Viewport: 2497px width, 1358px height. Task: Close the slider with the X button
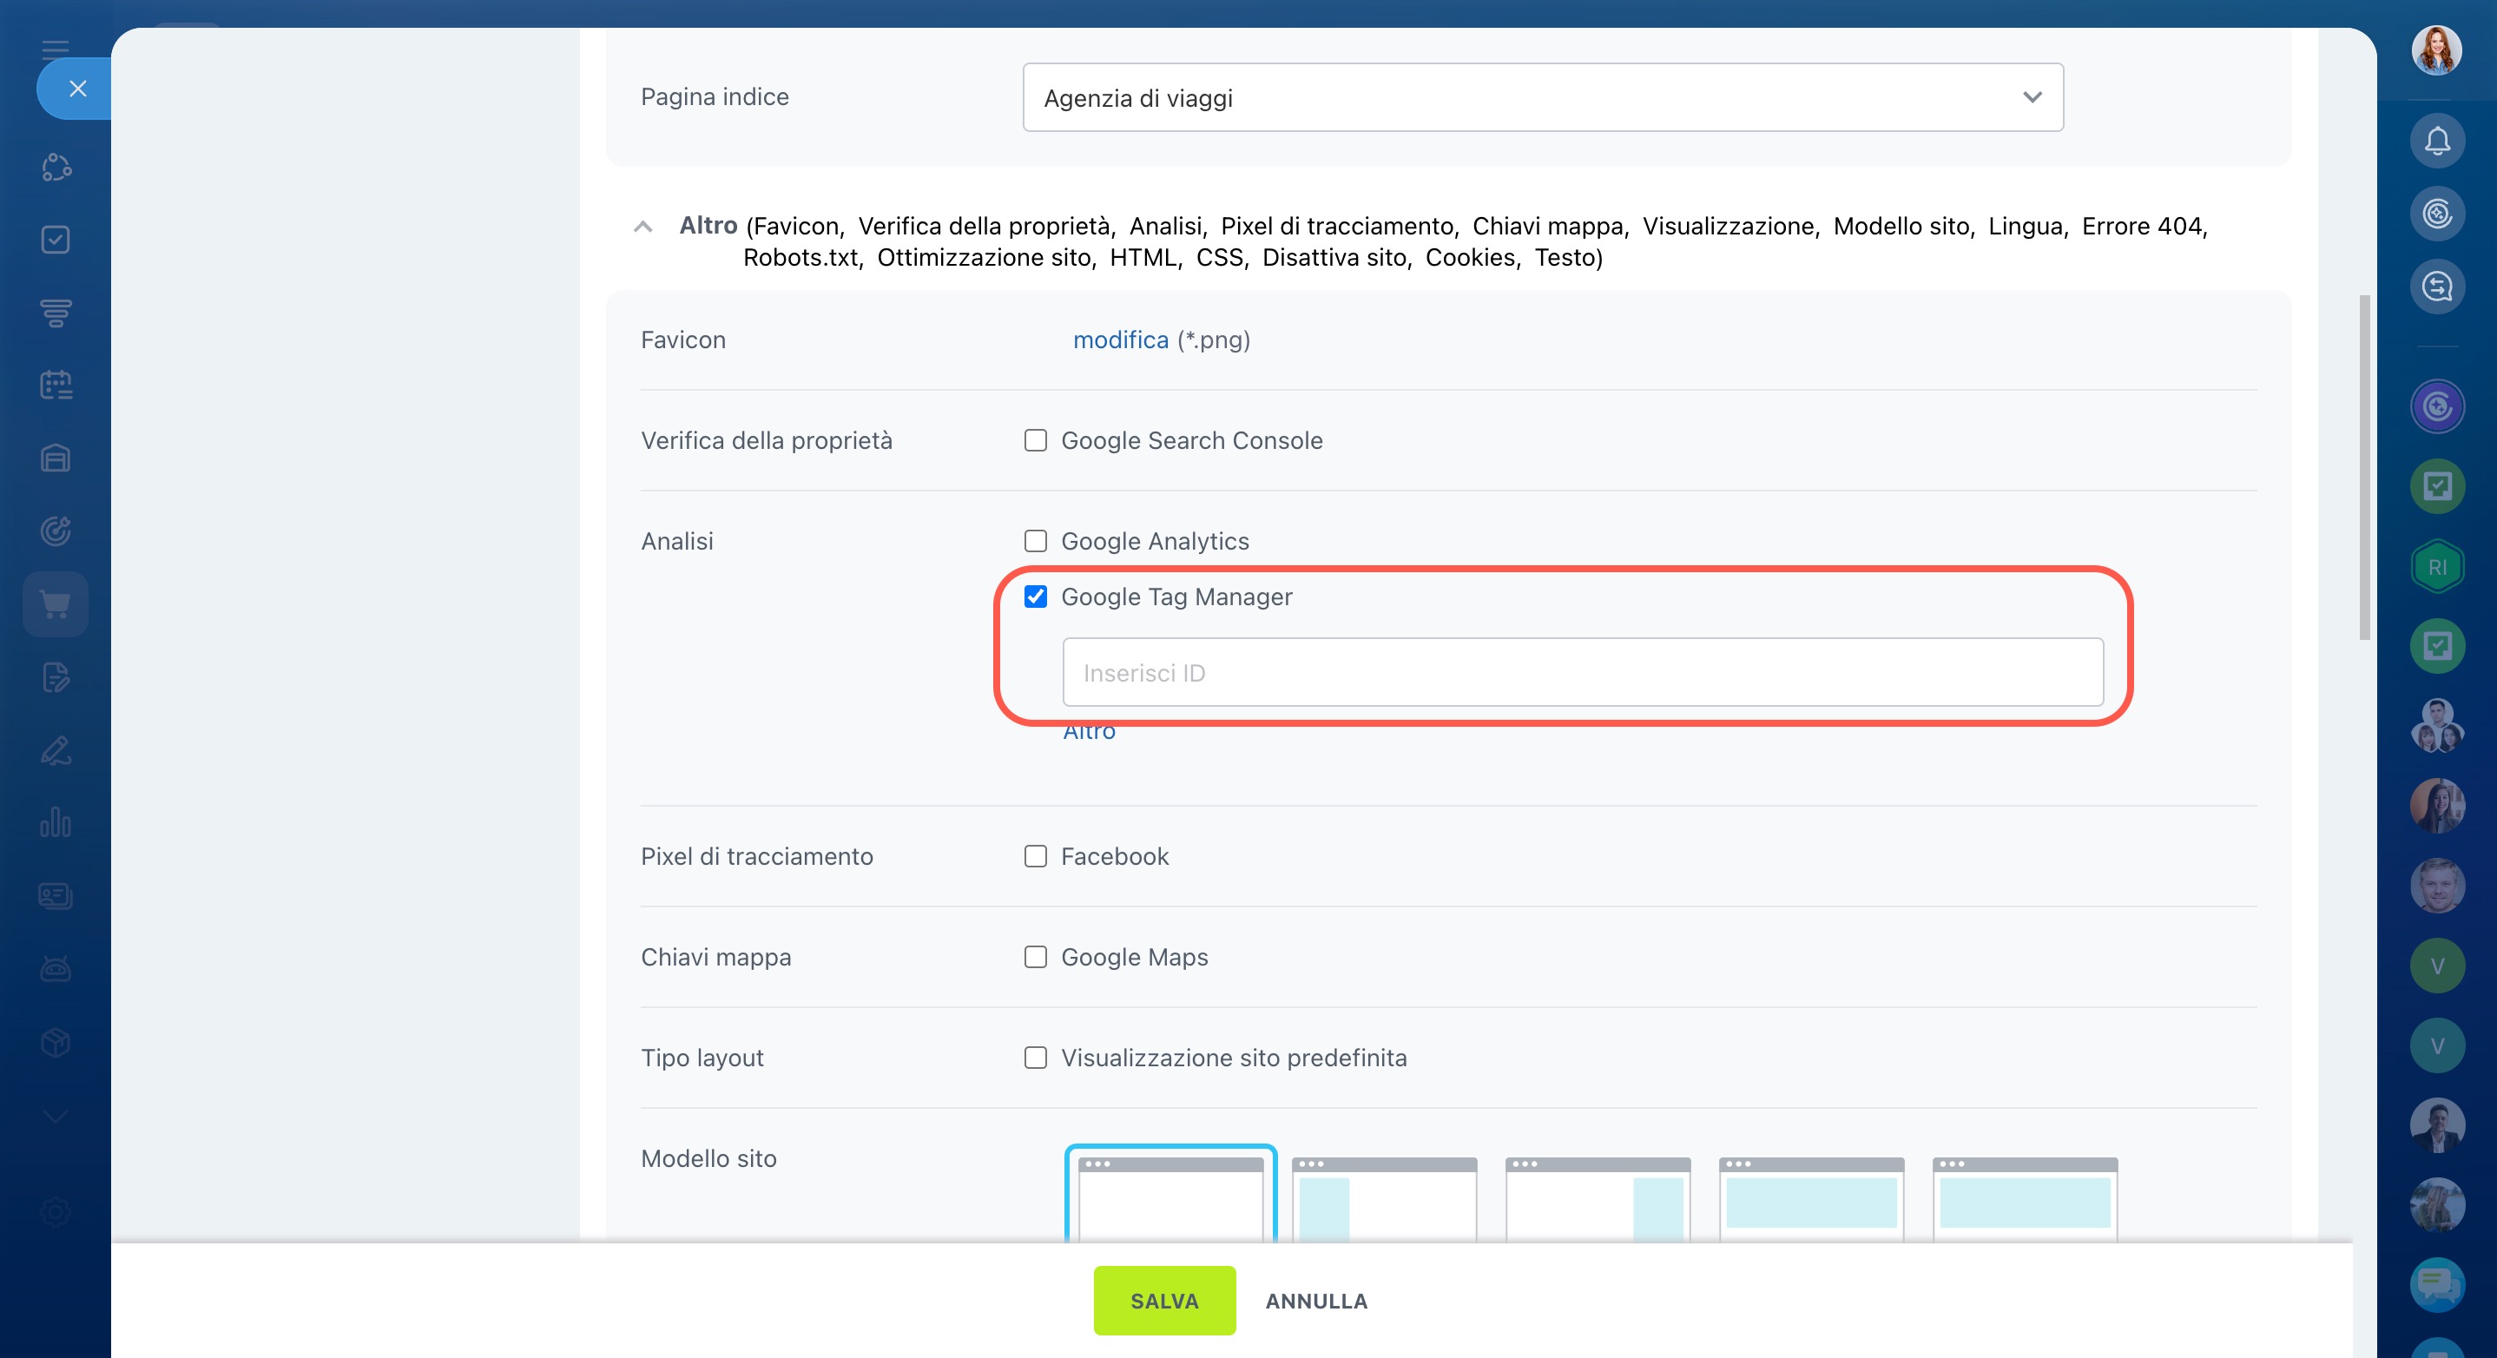pos(77,89)
